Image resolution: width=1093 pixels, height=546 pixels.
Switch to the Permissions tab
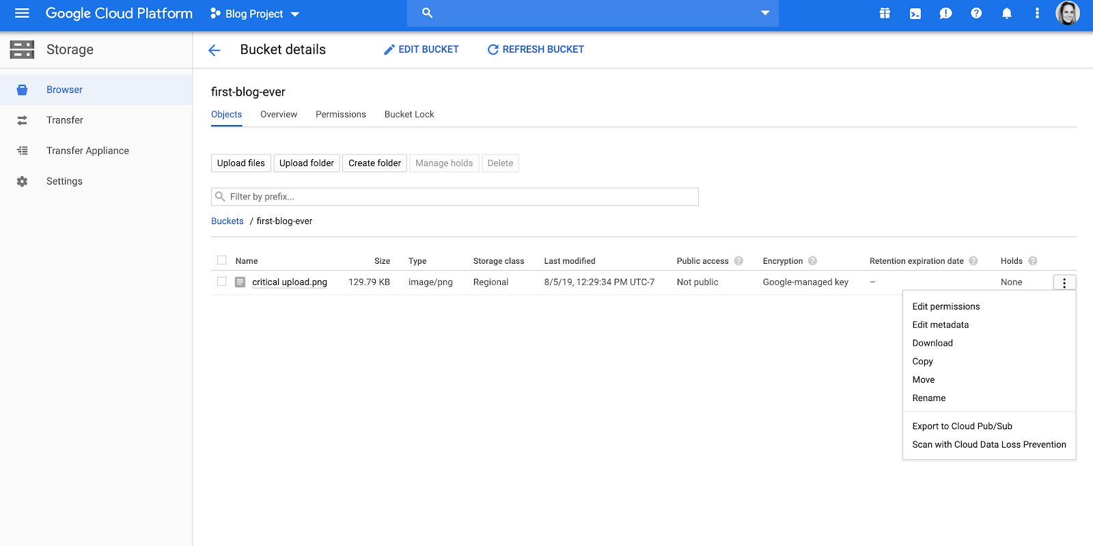[341, 114]
